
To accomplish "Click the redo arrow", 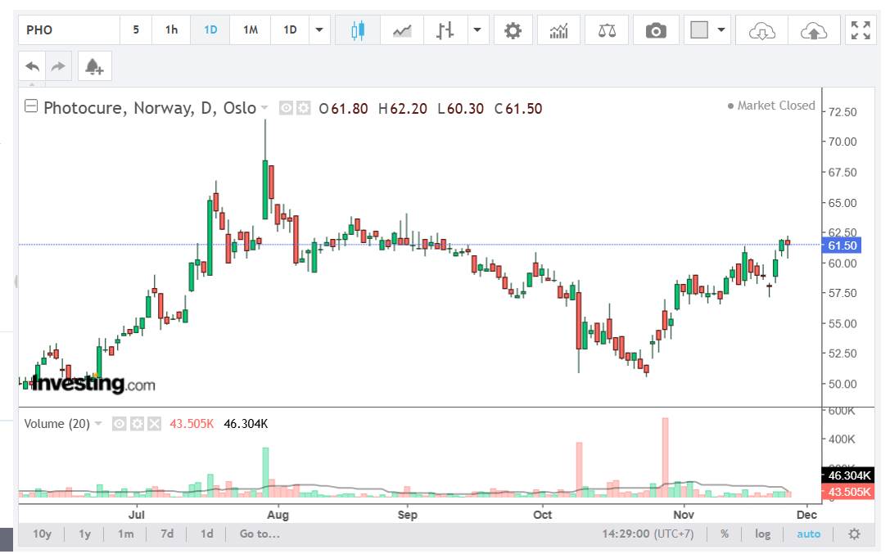I will coord(58,66).
